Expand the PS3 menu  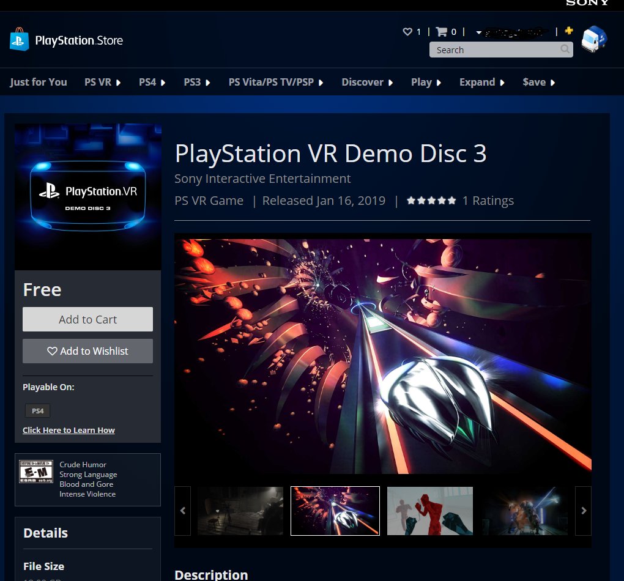[x=196, y=82]
